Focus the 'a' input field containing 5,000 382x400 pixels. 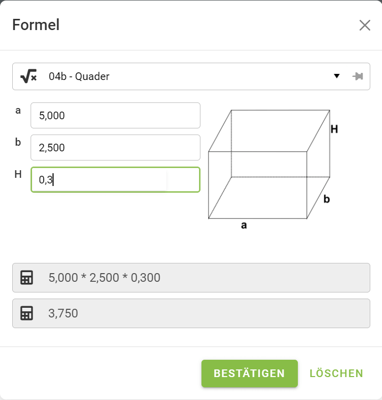(115, 116)
